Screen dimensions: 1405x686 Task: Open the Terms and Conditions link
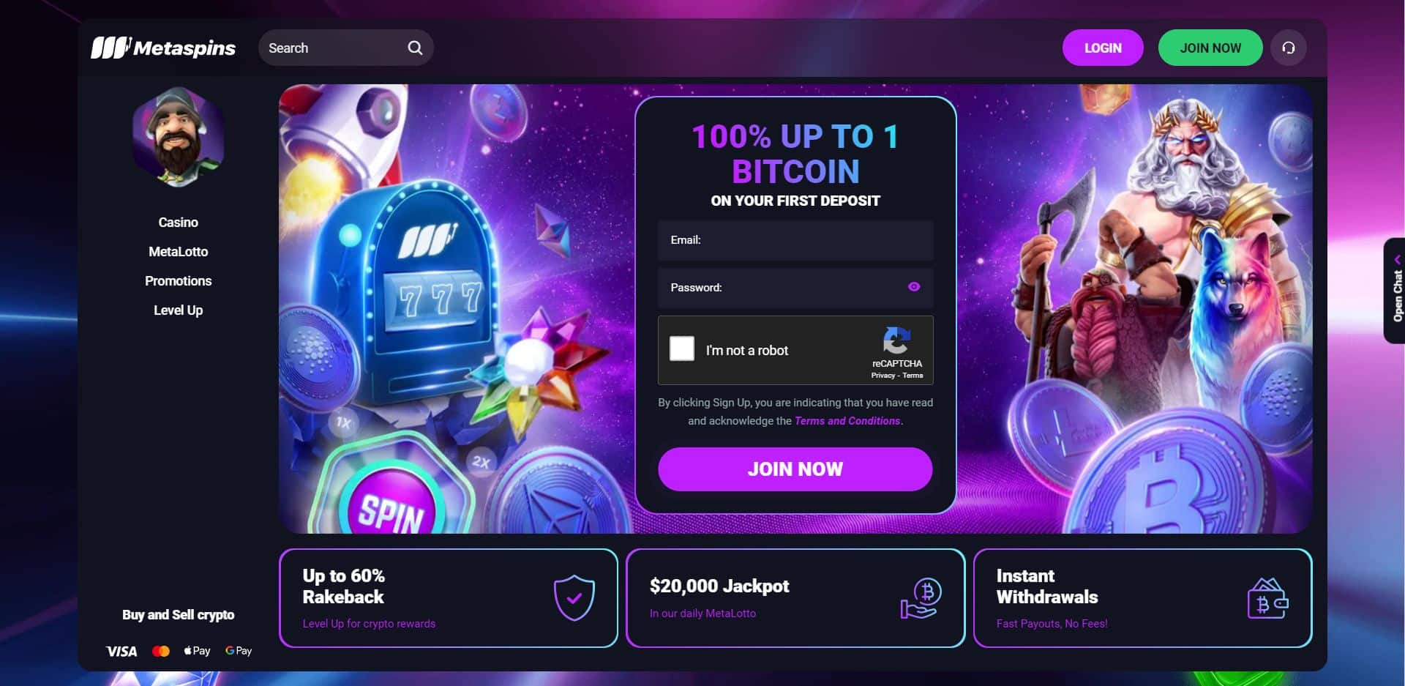[x=847, y=421]
